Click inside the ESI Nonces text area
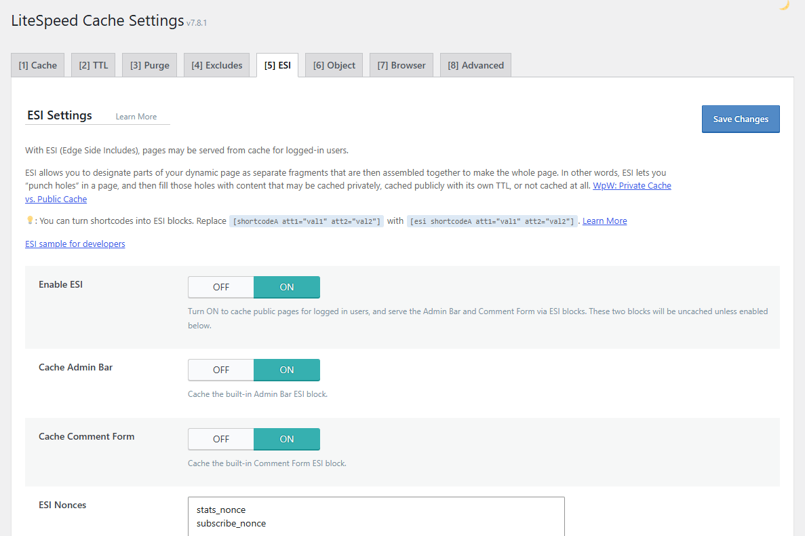Screen dimensions: 805x536 click(376, 516)
